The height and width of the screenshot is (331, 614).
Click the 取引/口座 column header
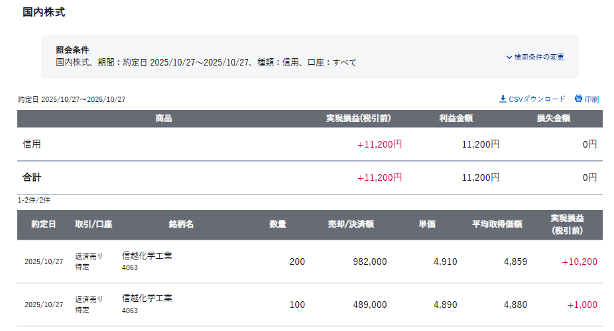pyautogui.click(x=93, y=224)
